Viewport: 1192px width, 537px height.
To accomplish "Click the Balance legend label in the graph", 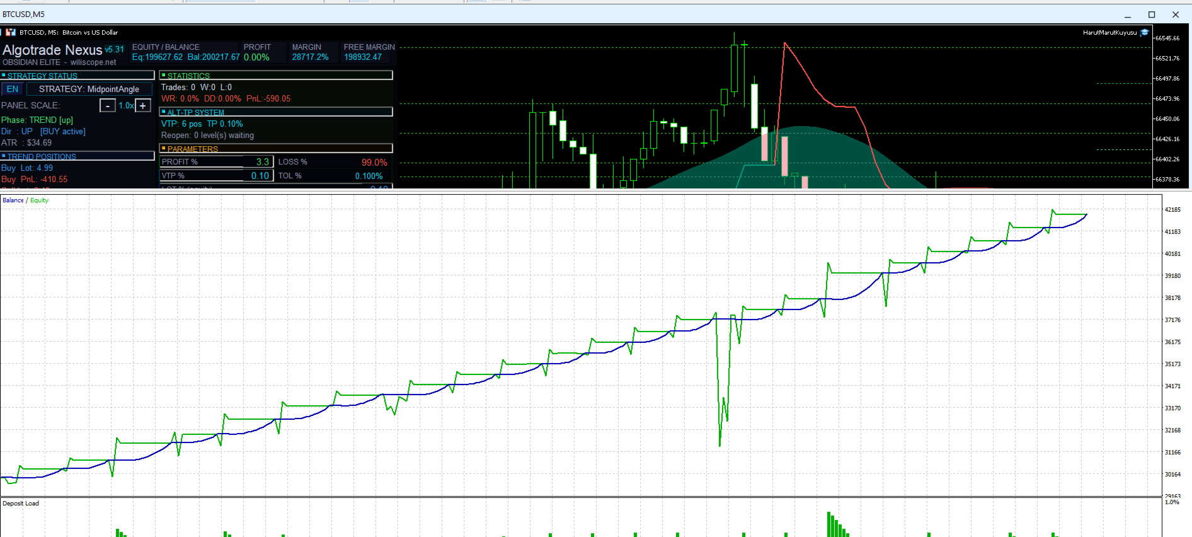I will coord(13,200).
